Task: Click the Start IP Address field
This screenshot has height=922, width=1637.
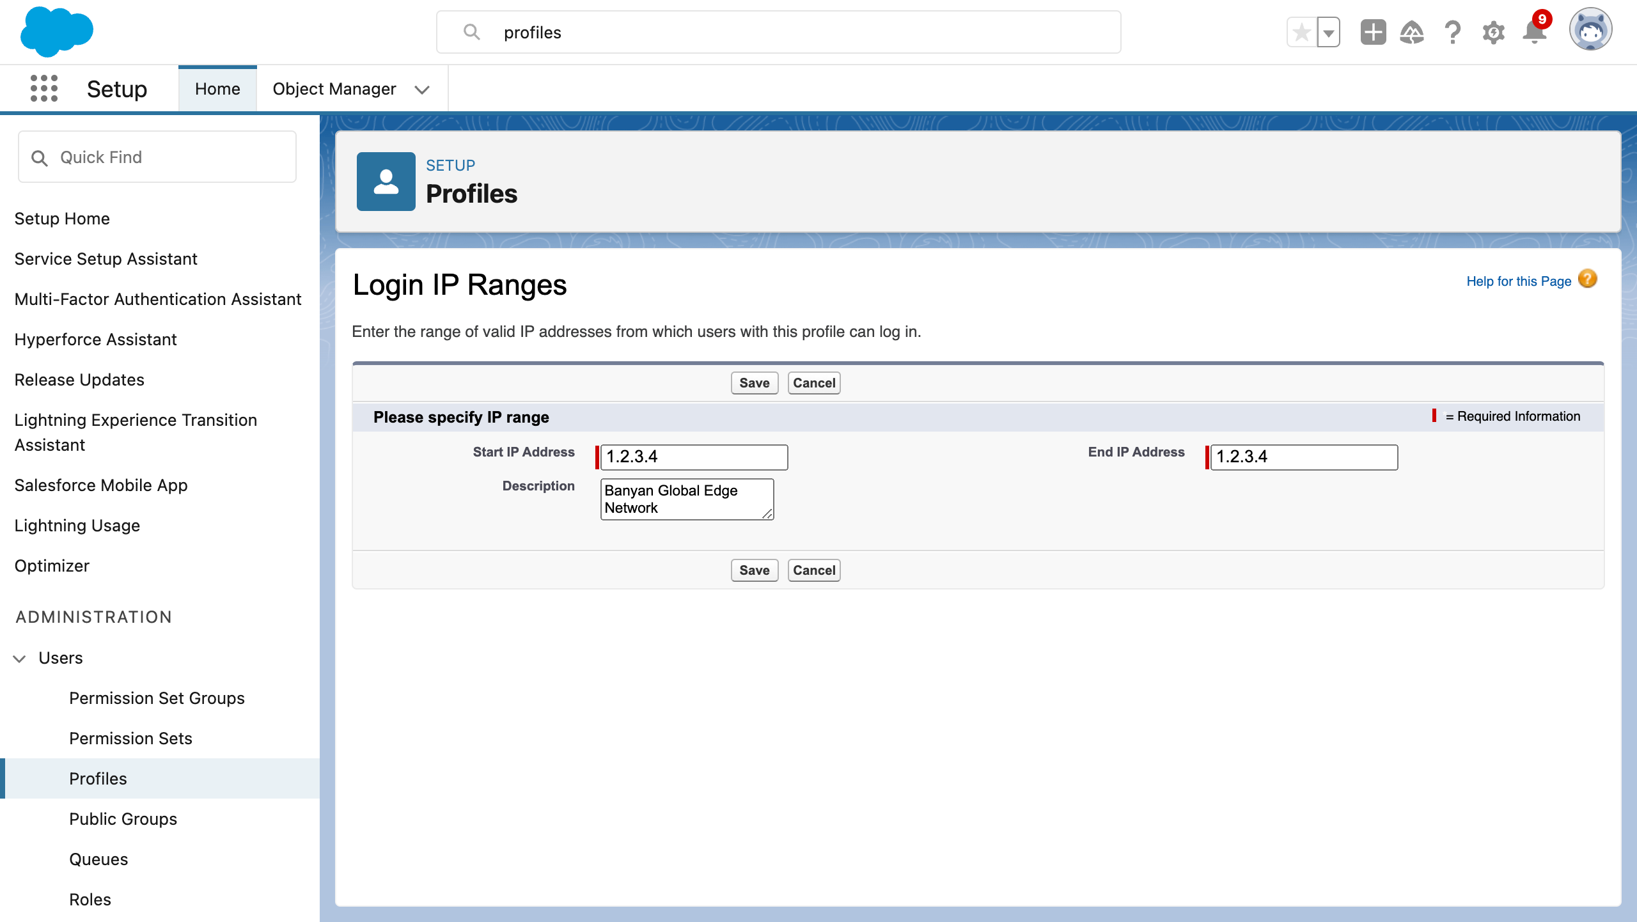Action: [x=694, y=457]
